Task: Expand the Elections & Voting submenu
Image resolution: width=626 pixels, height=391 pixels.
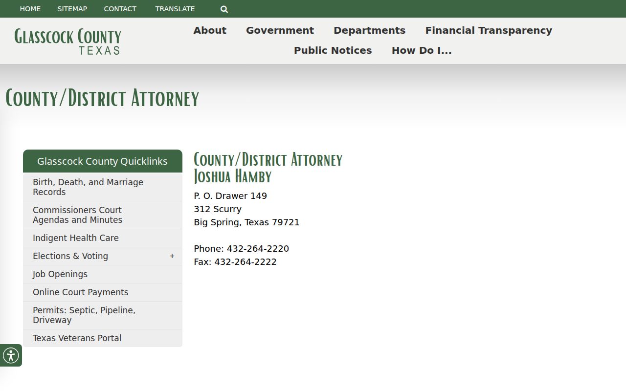Action: 172,256
